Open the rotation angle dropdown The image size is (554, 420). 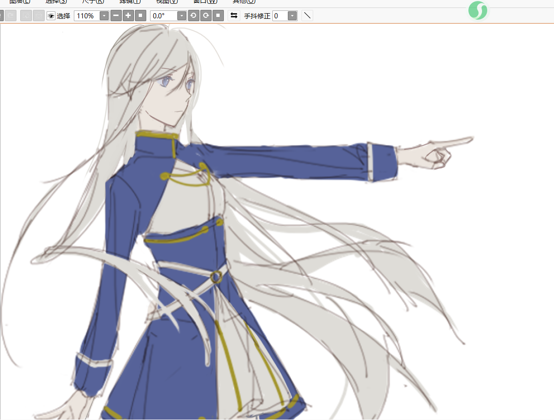[182, 16]
